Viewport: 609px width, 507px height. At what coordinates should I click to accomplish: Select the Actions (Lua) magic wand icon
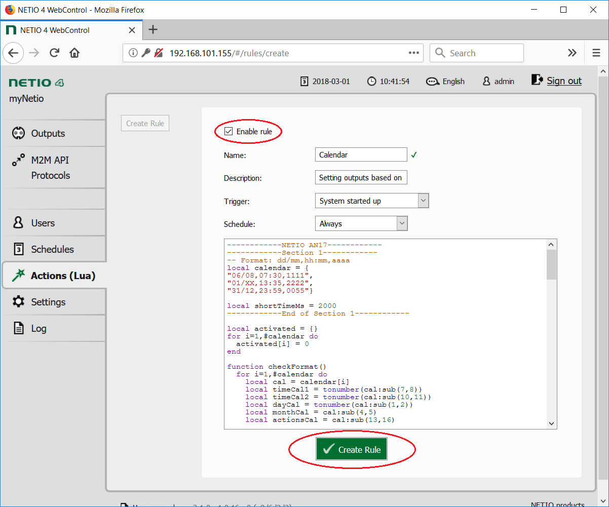pos(18,275)
